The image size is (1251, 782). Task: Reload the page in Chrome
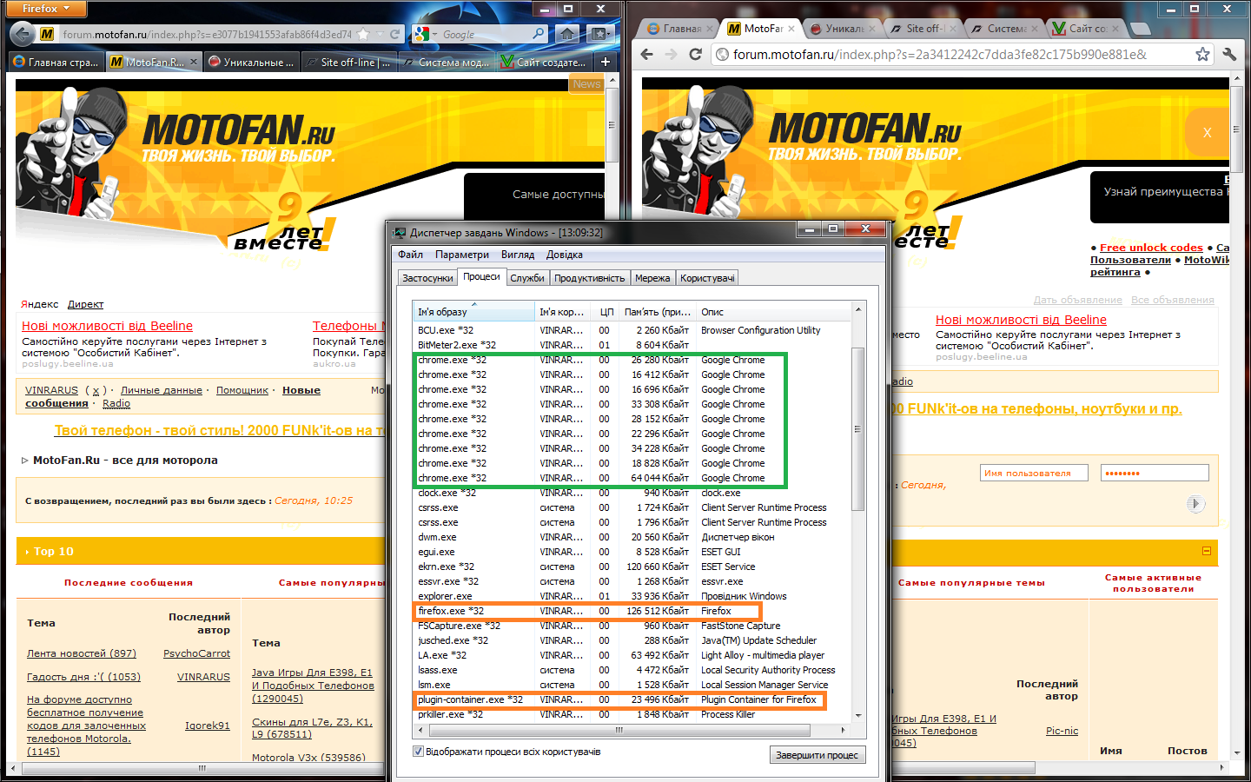[x=695, y=54]
